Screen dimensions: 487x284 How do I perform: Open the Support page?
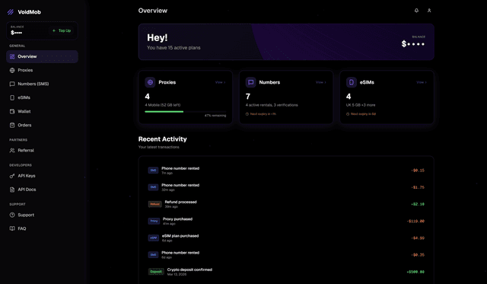tap(42, 215)
